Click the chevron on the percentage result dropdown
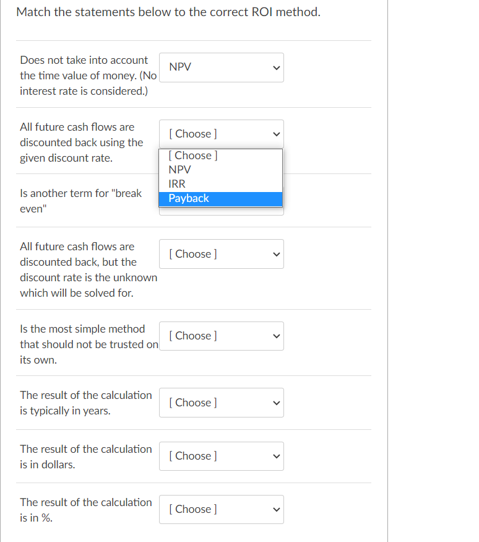The width and height of the screenshot is (479, 542). (275, 509)
